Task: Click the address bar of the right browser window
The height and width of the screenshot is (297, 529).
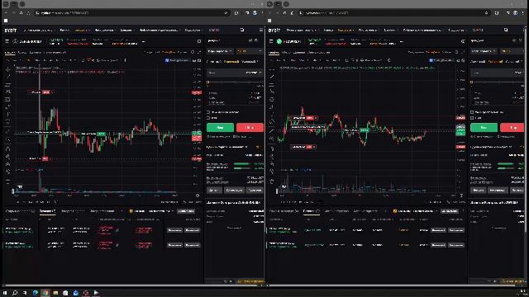Action: (394, 13)
